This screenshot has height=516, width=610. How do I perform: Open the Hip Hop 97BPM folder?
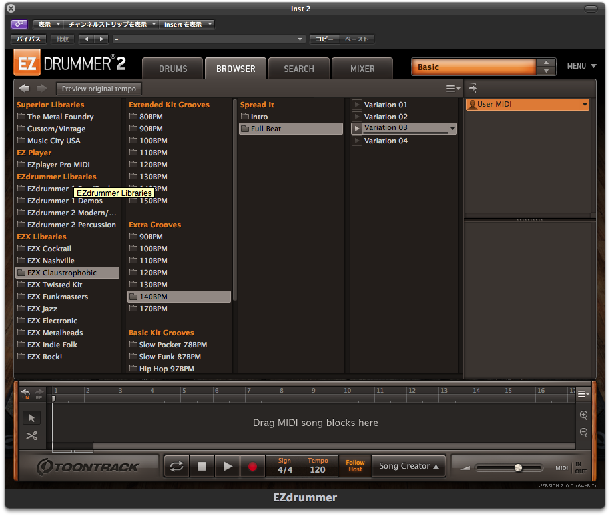[x=162, y=369]
